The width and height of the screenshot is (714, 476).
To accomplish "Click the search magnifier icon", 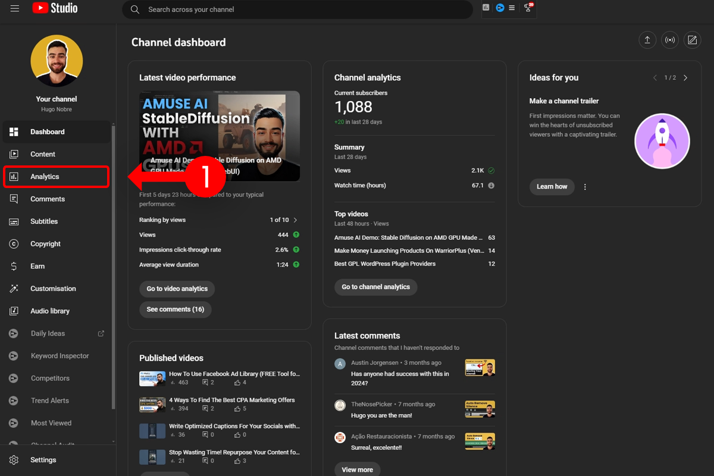I will click(135, 10).
